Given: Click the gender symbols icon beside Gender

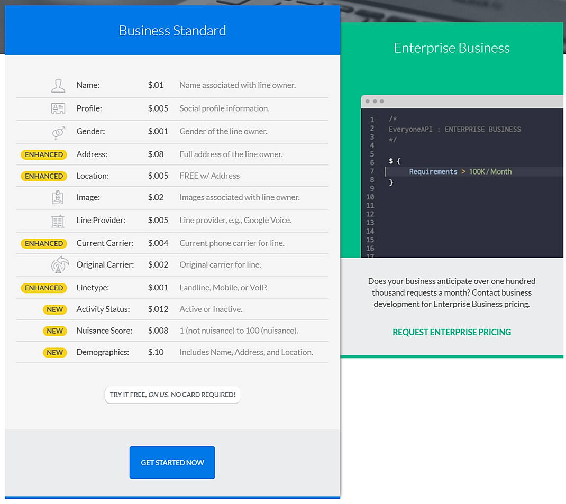Looking at the screenshot, I should pos(59,132).
